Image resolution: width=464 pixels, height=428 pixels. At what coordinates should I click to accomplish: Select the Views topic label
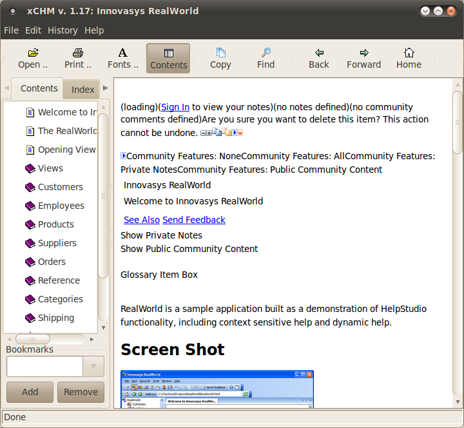click(x=51, y=168)
